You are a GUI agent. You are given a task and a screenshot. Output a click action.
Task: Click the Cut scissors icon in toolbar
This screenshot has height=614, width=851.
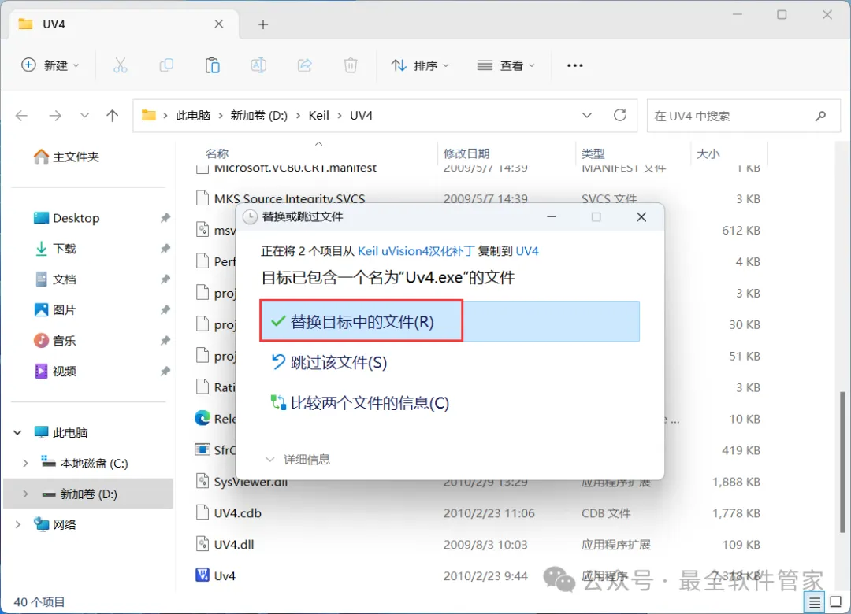pyautogui.click(x=120, y=65)
